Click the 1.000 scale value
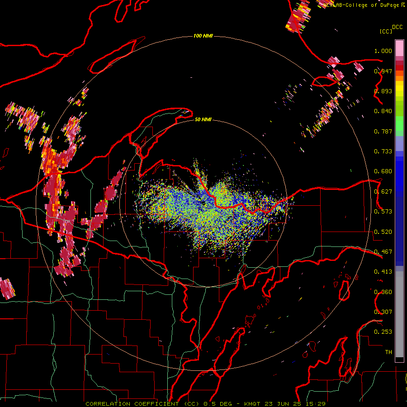The image size is (407, 407). point(383,51)
